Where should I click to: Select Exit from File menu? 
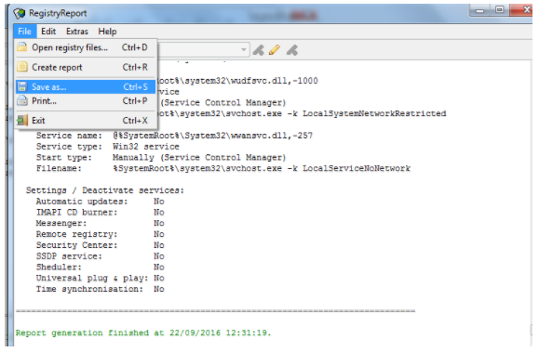(86, 121)
